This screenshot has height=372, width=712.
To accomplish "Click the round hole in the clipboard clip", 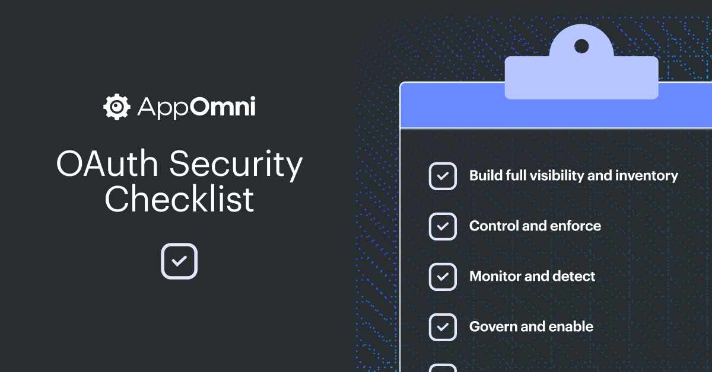I will click(x=581, y=46).
